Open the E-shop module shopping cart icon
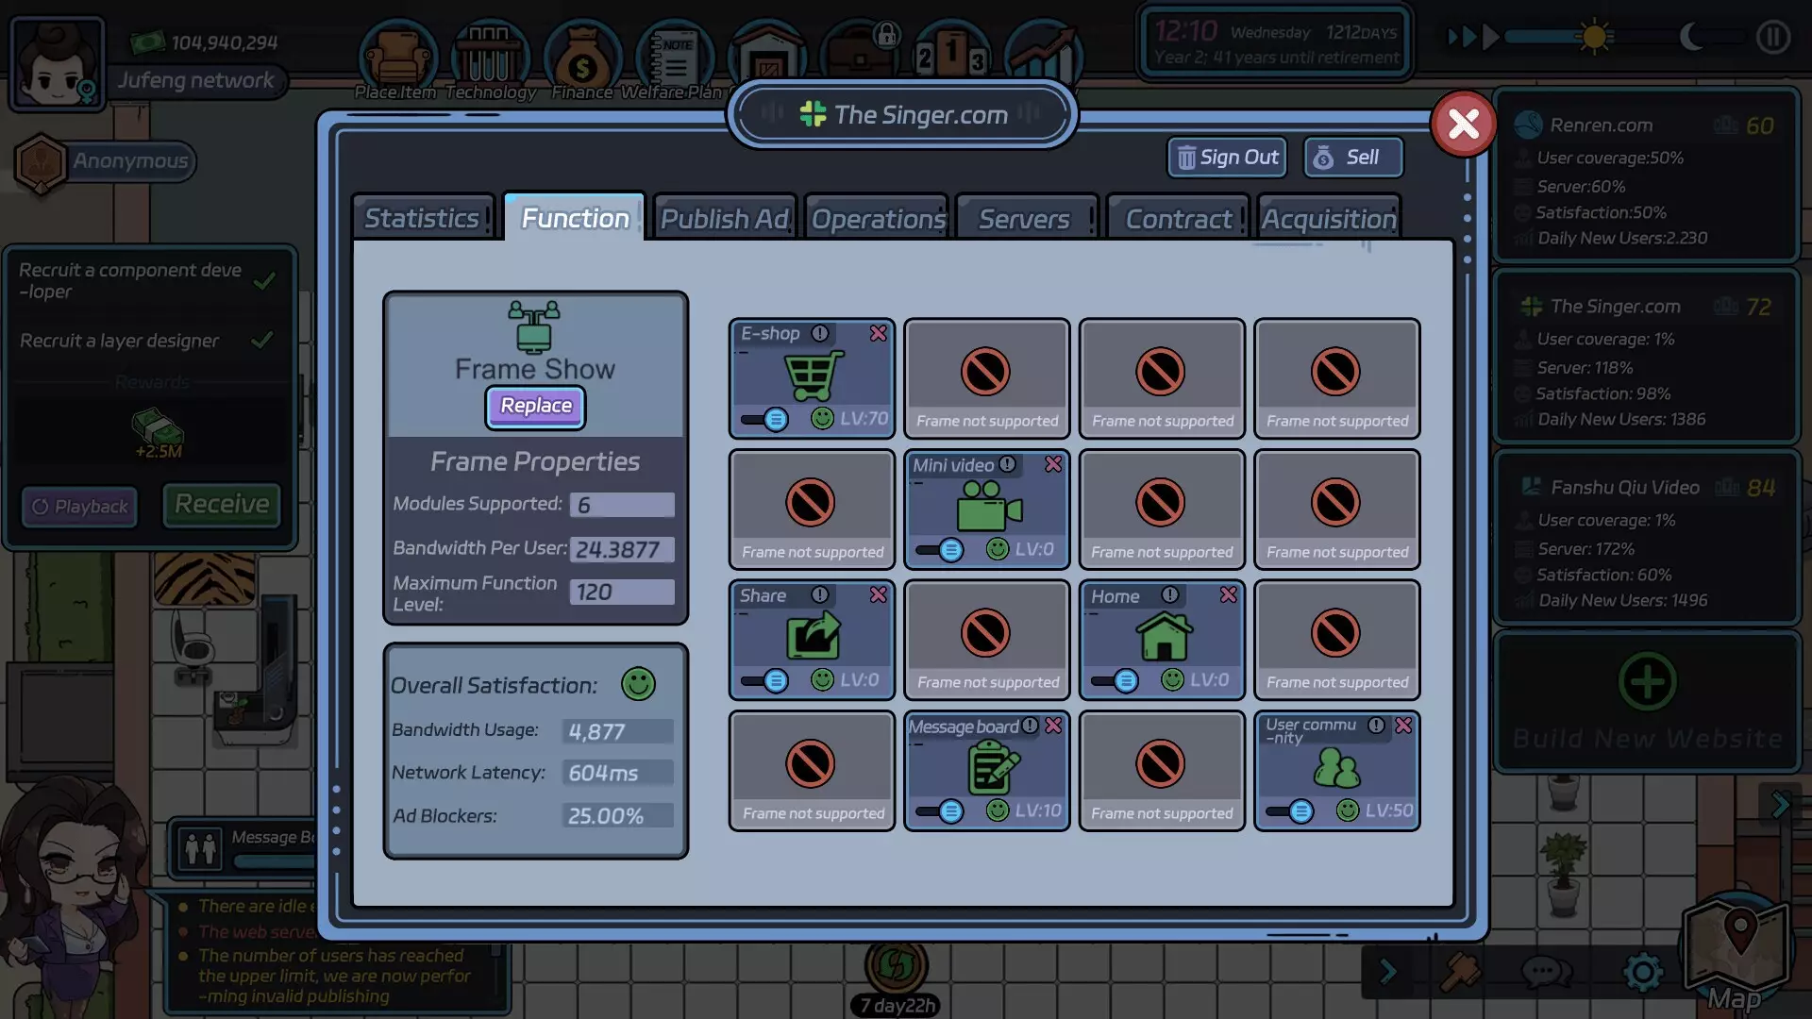1812x1019 pixels. (814, 376)
